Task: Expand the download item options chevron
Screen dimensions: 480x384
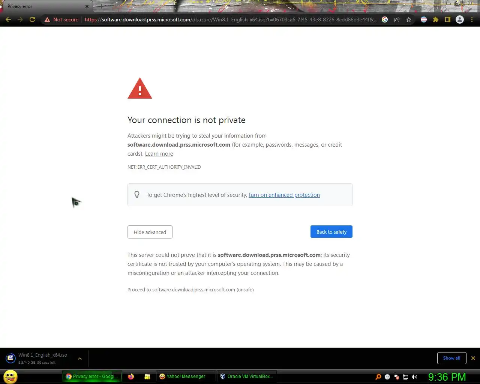Action: (80, 358)
